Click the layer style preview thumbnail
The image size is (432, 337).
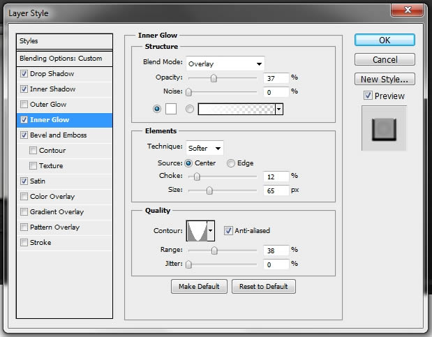pos(384,128)
